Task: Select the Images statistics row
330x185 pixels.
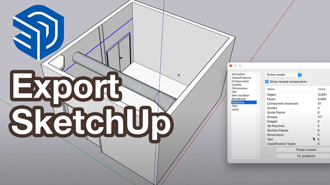Action: pos(298,122)
